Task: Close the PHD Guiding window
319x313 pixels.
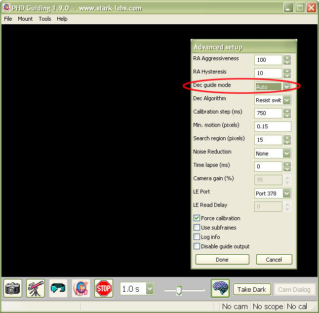Action: pyautogui.click(x=311, y=8)
